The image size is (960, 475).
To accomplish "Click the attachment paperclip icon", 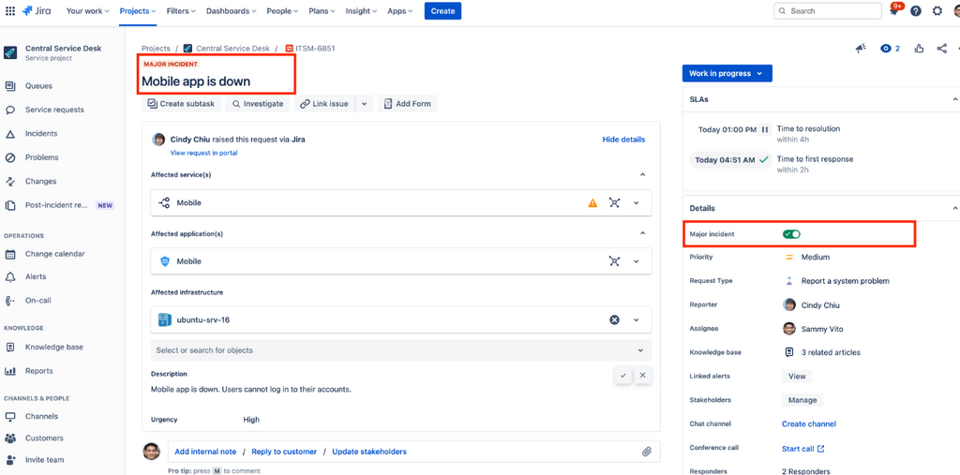I will point(647,452).
